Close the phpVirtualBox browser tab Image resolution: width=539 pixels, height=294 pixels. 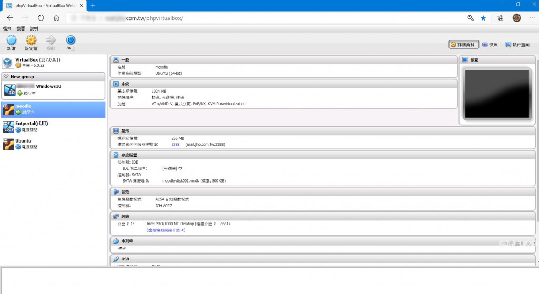82,5
